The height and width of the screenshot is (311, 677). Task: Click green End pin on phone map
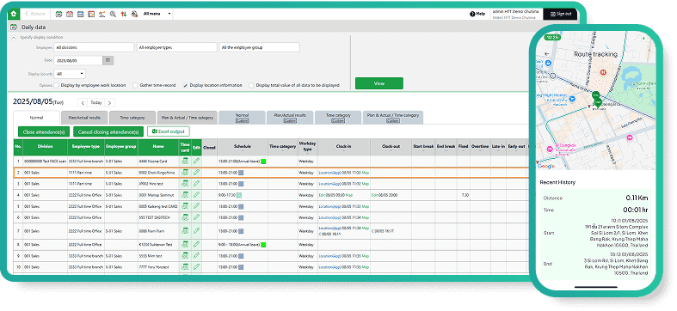tap(596, 95)
